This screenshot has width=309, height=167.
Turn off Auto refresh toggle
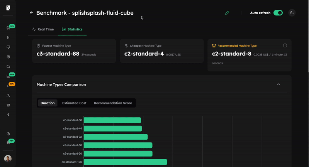click(278, 13)
